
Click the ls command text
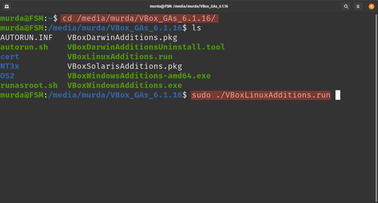pyautogui.click(x=197, y=28)
